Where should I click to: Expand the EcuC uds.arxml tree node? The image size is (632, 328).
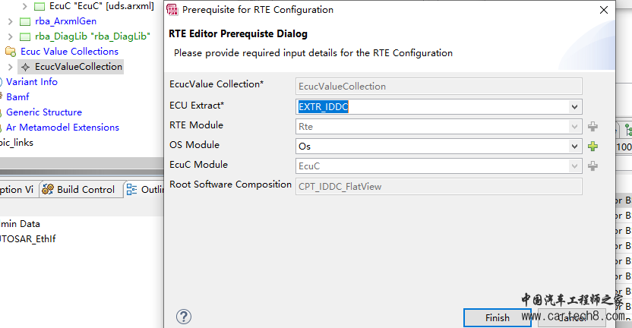click(x=24, y=6)
